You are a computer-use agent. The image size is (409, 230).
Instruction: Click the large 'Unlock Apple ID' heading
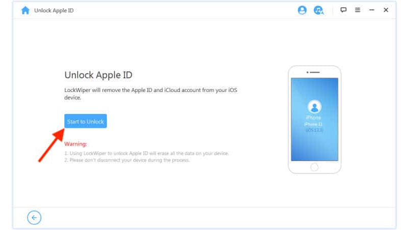(98, 75)
